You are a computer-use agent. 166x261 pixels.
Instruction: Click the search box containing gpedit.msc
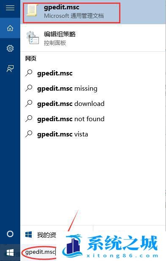(x=39, y=253)
